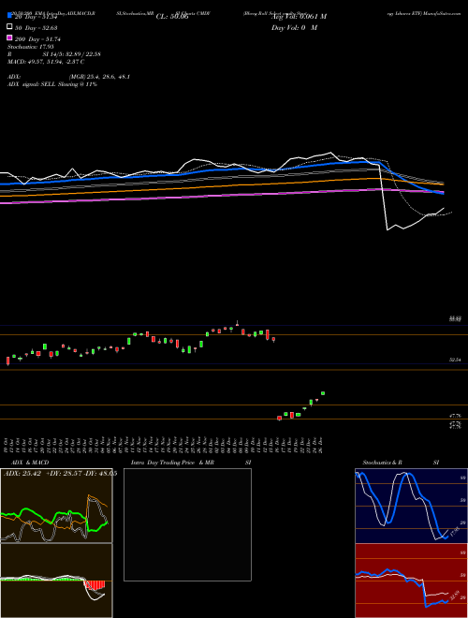Click the 'Stochastics: 17.93' readout
This screenshot has width=468, height=618.
[x=30, y=47]
